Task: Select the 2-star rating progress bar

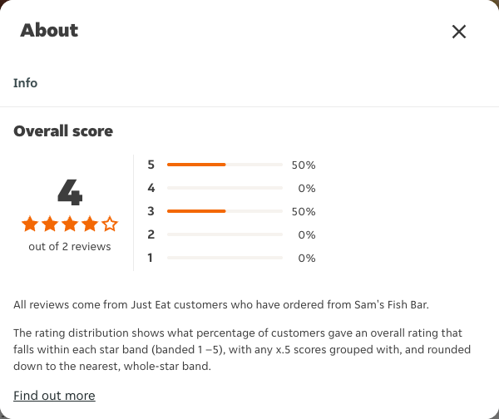Action: (x=225, y=234)
